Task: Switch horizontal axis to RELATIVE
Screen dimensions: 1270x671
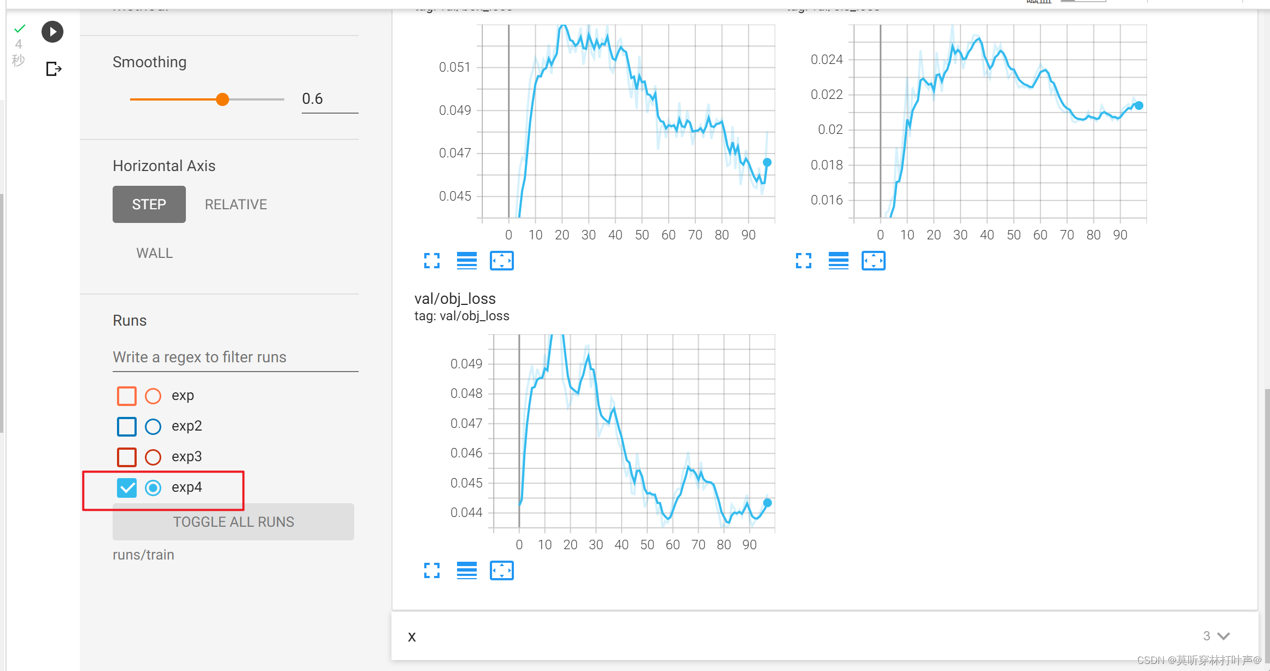Action: coord(236,204)
